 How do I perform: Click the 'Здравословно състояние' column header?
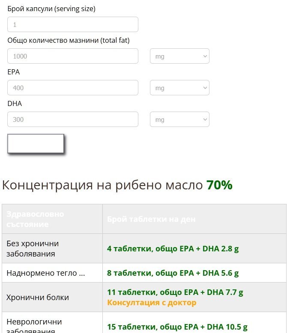coord(35,219)
